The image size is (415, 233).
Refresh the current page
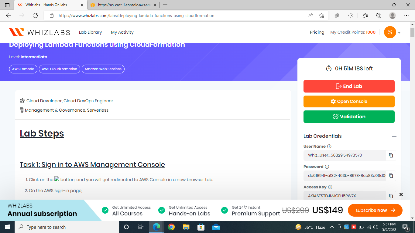click(35, 15)
